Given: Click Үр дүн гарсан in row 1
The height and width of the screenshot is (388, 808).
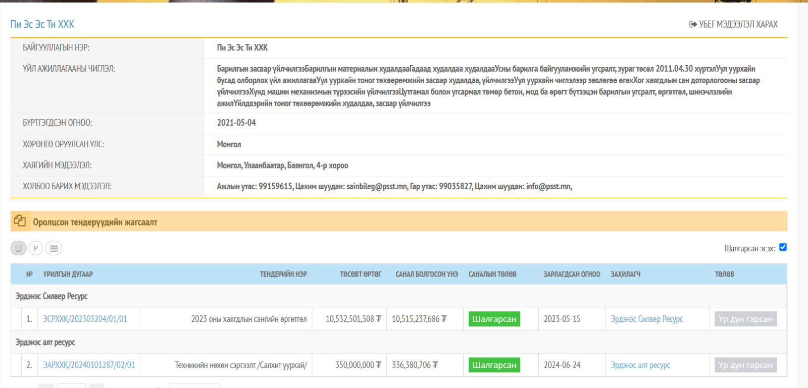Looking at the screenshot, I should coord(745,319).
